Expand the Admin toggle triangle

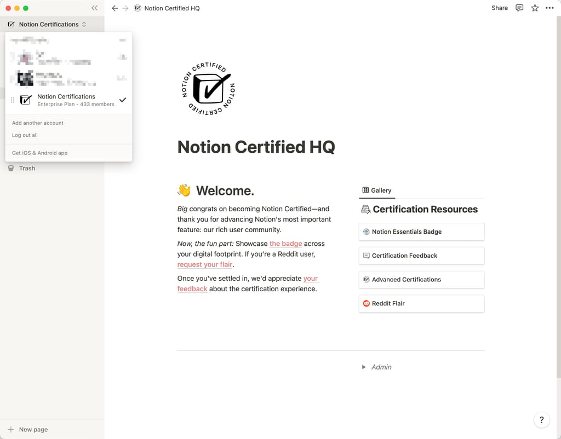364,367
